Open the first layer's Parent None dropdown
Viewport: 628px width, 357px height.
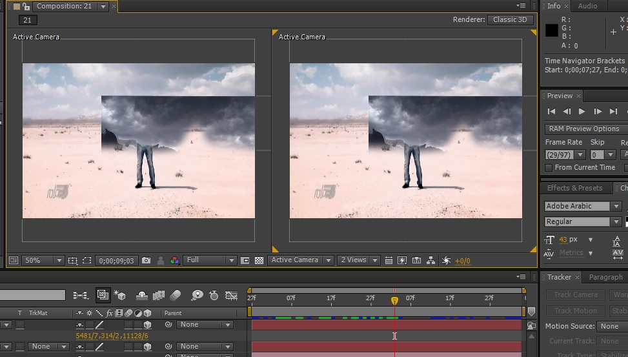pos(205,325)
